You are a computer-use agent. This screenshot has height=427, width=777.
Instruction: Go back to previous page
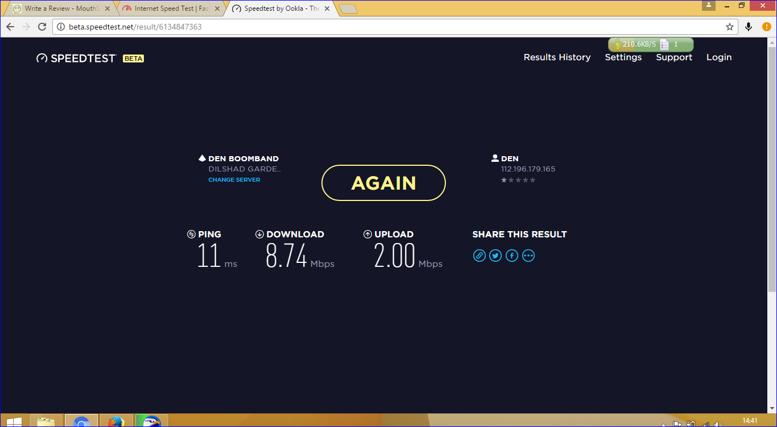pos(10,27)
